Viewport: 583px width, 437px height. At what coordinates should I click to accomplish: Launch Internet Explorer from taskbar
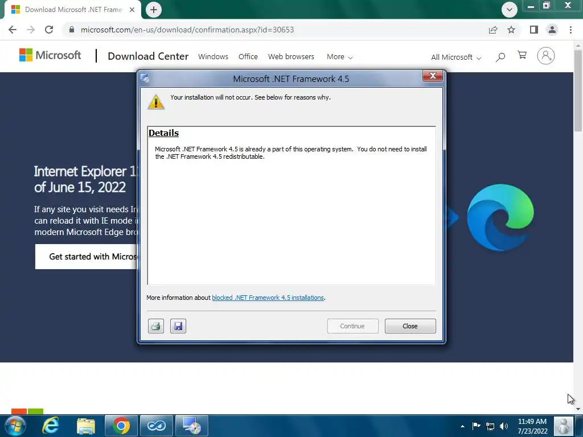pos(50,426)
